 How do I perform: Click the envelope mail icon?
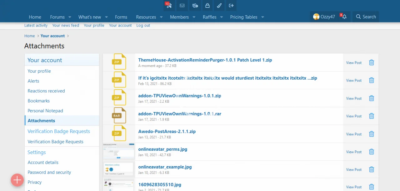(x=182, y=6)
